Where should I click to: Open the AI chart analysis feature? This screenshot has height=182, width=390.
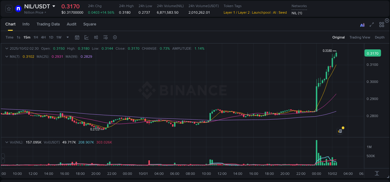click(362, 25)
